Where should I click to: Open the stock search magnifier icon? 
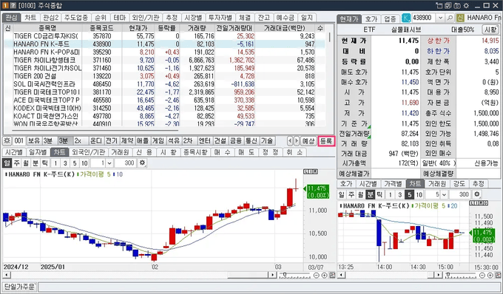coord(450,17)
